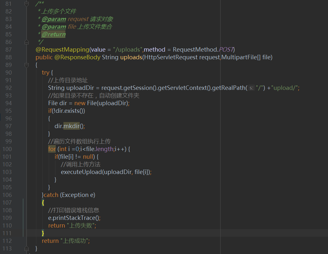Click the @ResponseBody annotation
Image resolution: width=328 pixels, height=254 pixels.
tap(77, 57)
